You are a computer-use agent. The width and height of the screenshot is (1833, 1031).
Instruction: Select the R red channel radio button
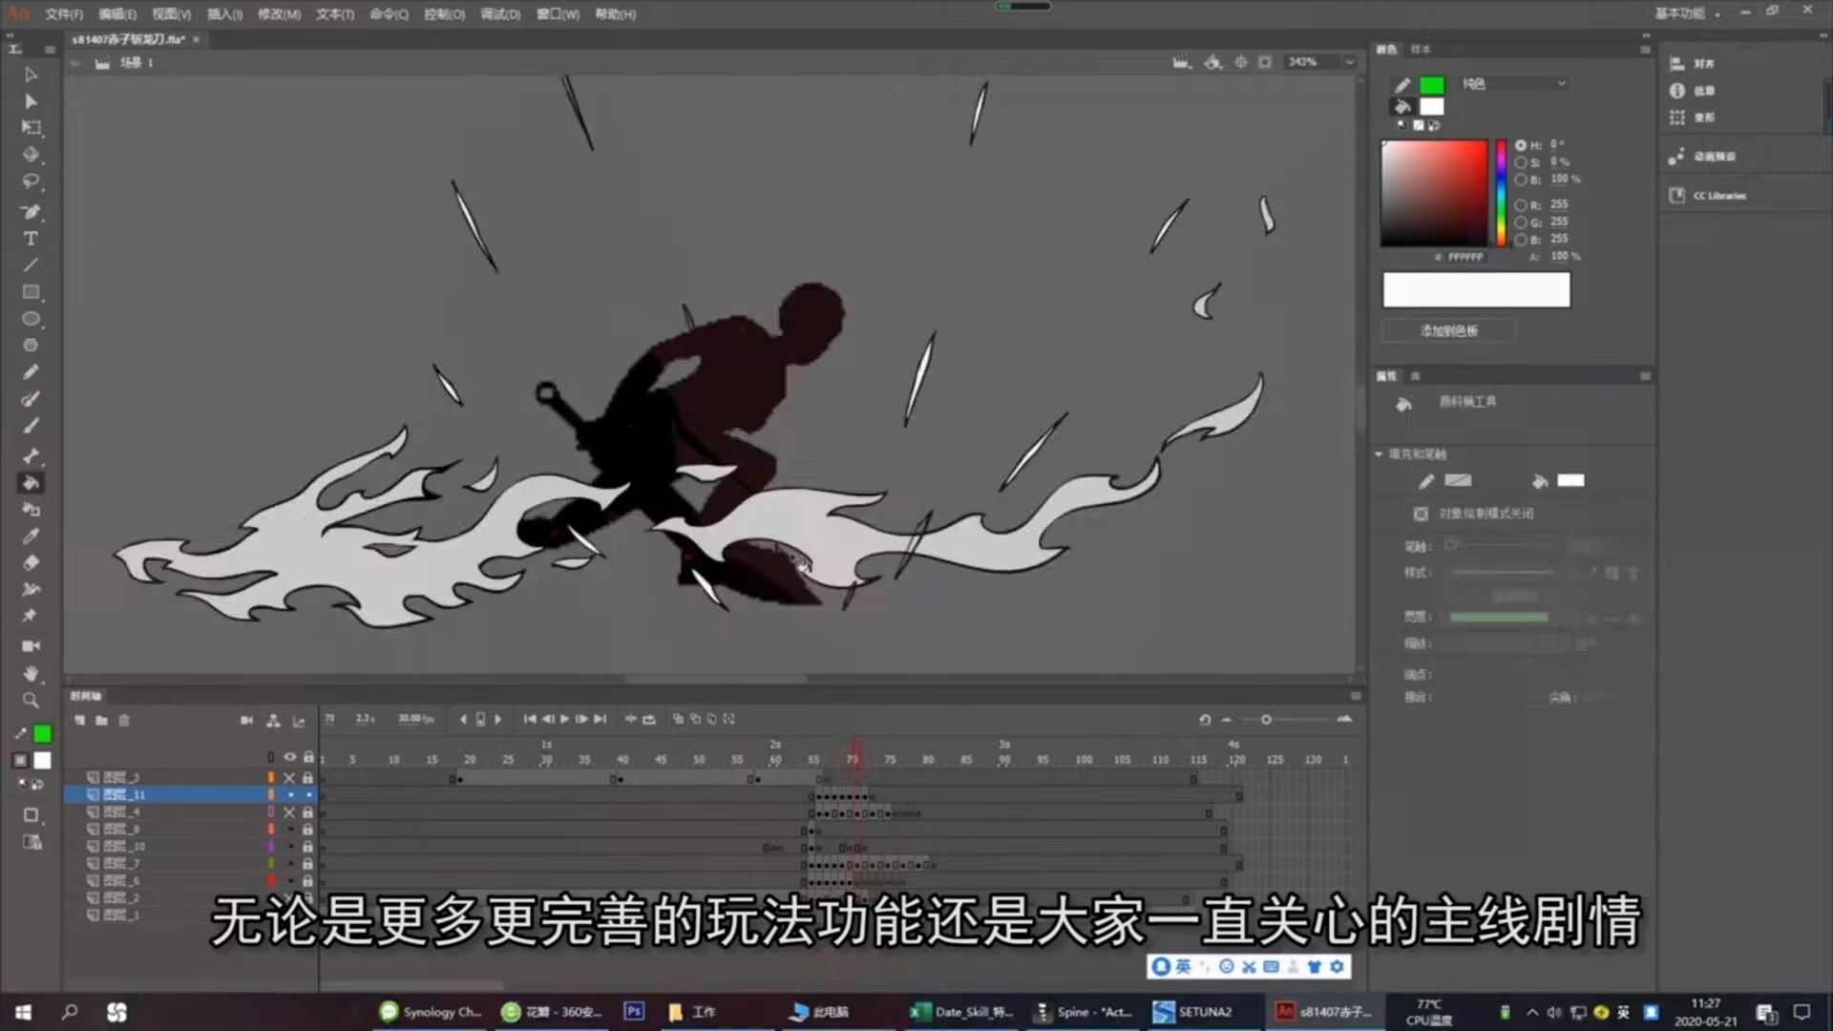point(1521,204)
